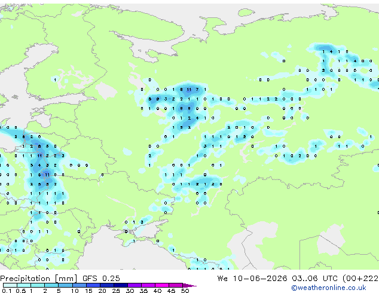Image resolution: width=379 pixels, height=293 pixels.
Task: Click the map value '7' right of 11
Action: (x=197, y=90)
